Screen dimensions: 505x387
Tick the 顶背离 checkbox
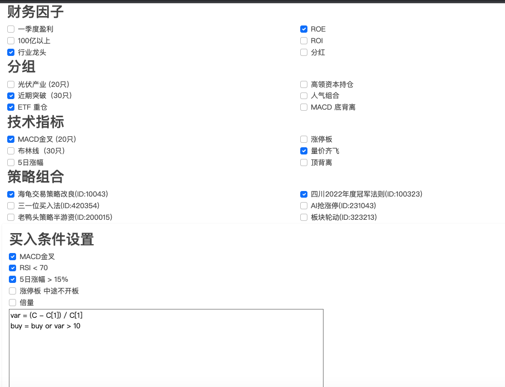pyautogui.click(x=304, y=163)
